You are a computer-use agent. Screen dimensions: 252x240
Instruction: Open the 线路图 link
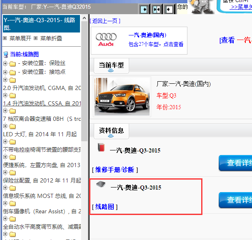tap(105, 207)
